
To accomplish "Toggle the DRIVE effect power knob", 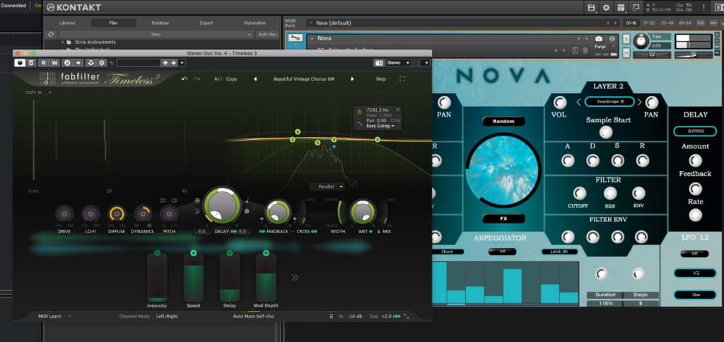I will 64,214.
